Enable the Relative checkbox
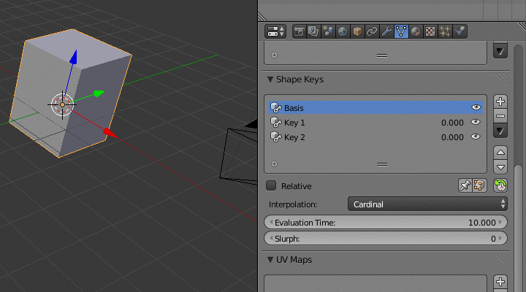Image resolution: width=526 pixels, height=292 pixels. click(x=271, y=185)
